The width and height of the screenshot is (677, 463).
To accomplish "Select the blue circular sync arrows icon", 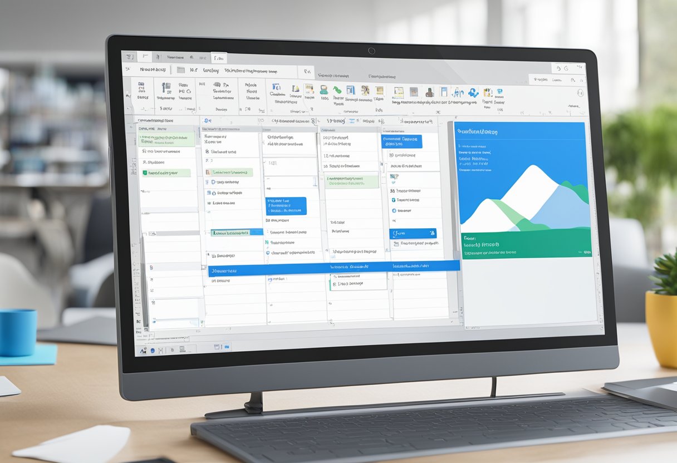I will [473, 92].
